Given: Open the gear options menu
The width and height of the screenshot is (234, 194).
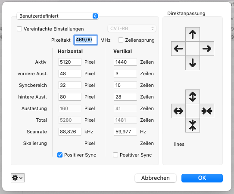Looking at the screenshot, I should point(18,178).
